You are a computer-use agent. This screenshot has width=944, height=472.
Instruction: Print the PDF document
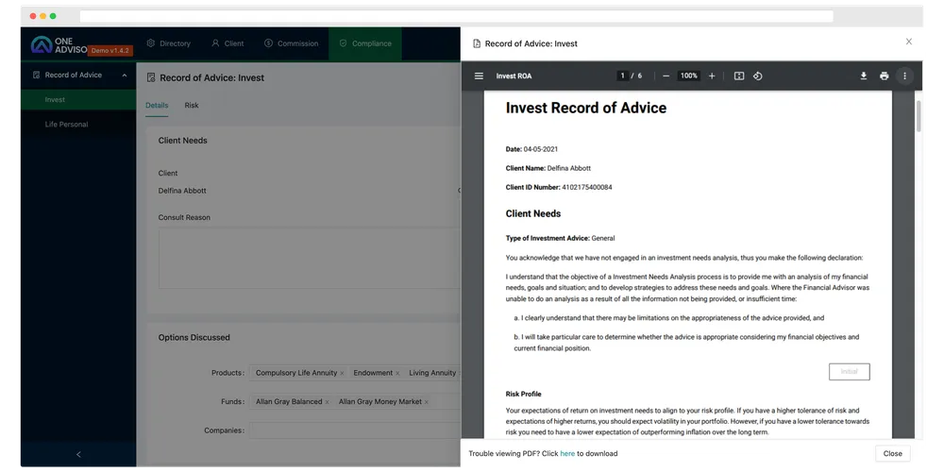click(884, 76)
